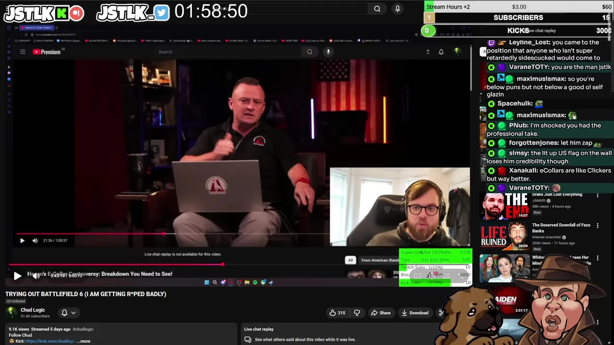Dislike the video with the thumbs-down button
Viewport: 614px width, 345px height.
click(357, 313)
